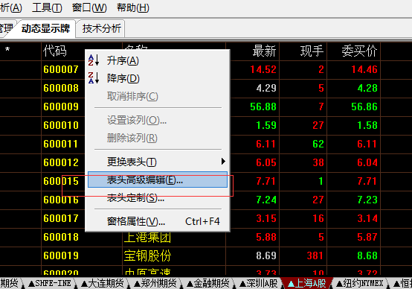Select 设置该列(O)... menu entry
The image size is (412, 289).
157,120
